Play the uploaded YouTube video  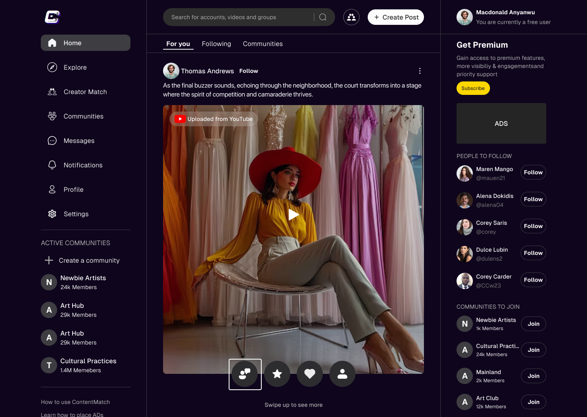point(293,215)
